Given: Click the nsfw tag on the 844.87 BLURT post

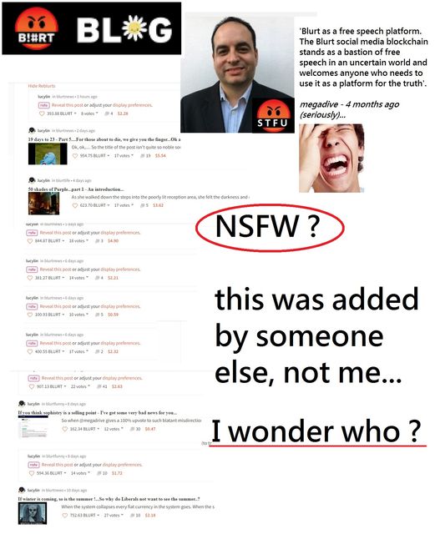Looking at the screenshot, I should coord(32,233).
